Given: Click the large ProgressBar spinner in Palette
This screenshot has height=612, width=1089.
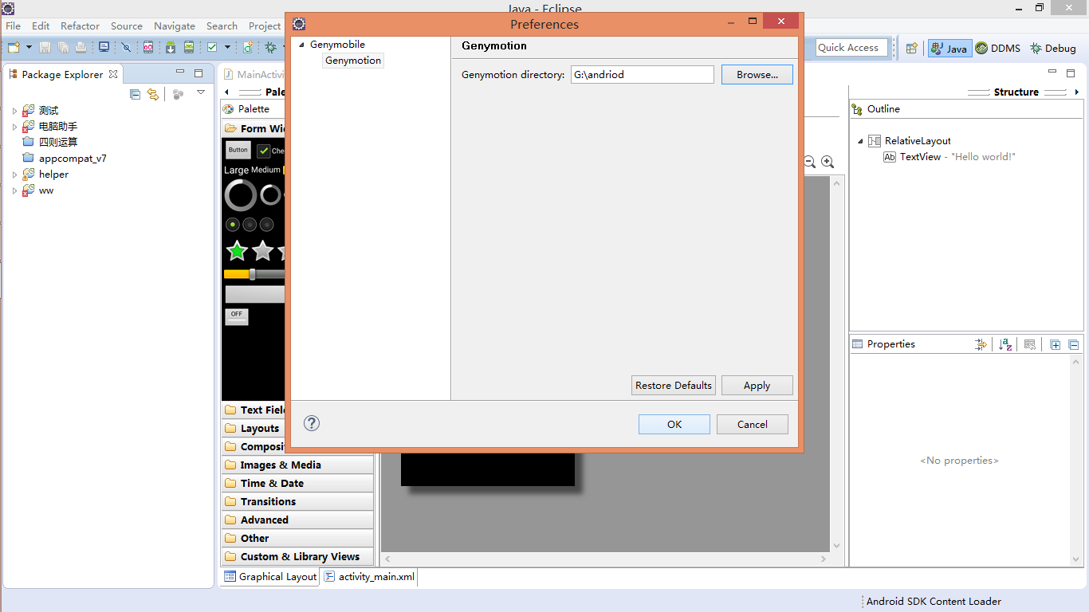Looking at the screenshot, I should [240, 194].
